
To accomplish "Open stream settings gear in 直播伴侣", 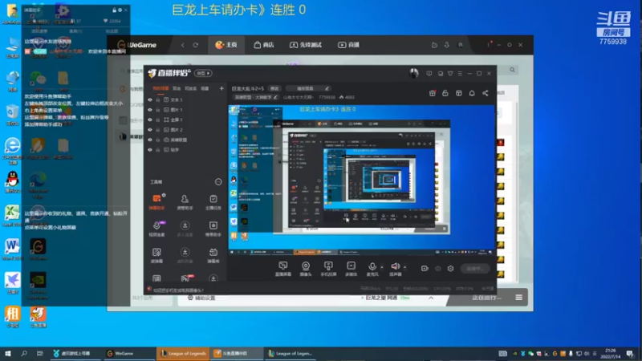I will (450, 269).
